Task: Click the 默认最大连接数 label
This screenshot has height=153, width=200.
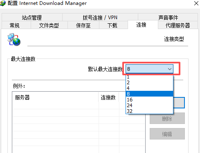Action: pos(105,69)
